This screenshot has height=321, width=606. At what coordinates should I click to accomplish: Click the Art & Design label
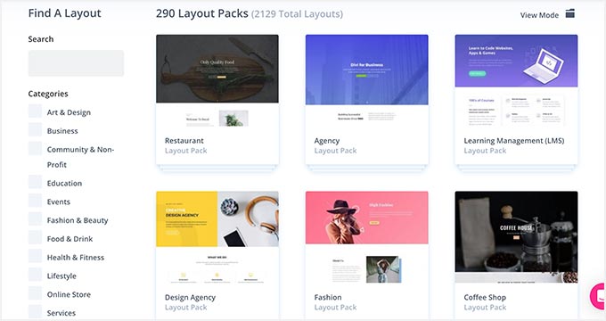click(x=69, y=112)
